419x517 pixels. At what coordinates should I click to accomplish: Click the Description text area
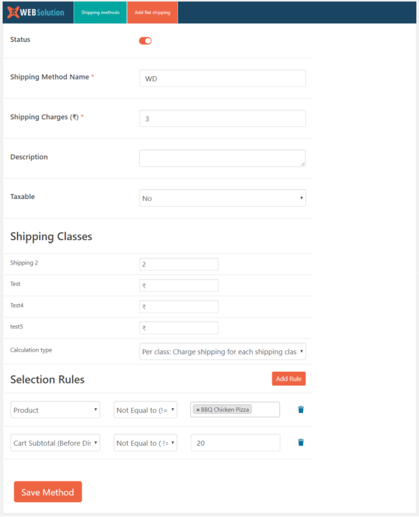point(222,158)
